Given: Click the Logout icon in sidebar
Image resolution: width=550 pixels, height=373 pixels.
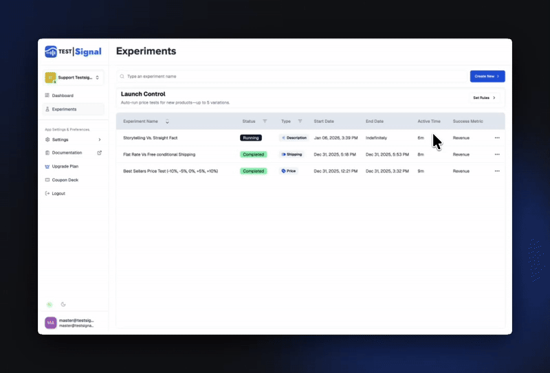Looking at the screenshot, I should pos(47,194).
